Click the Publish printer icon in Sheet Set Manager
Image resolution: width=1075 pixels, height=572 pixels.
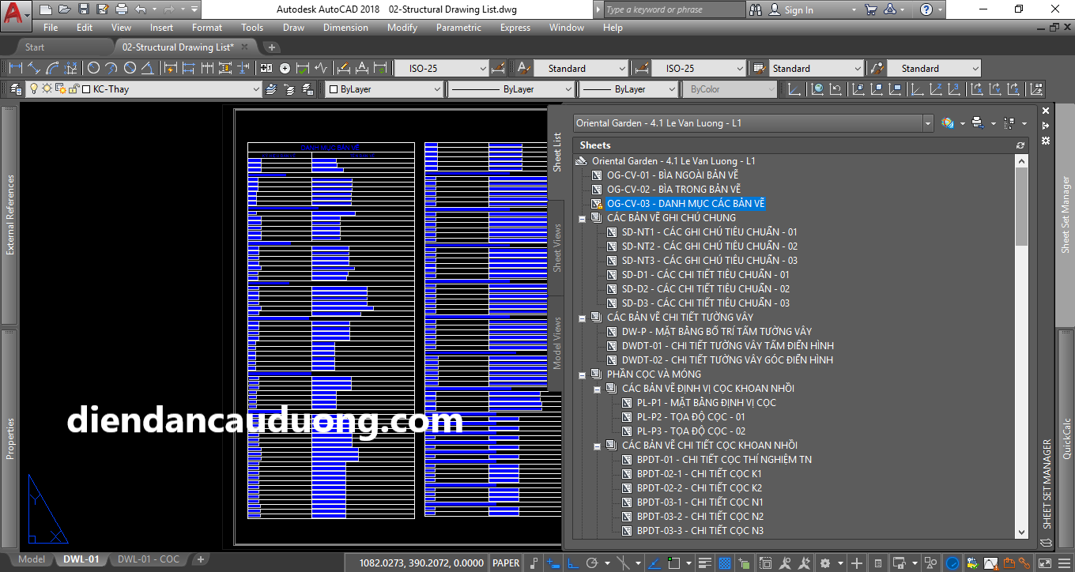pos(977,123)
